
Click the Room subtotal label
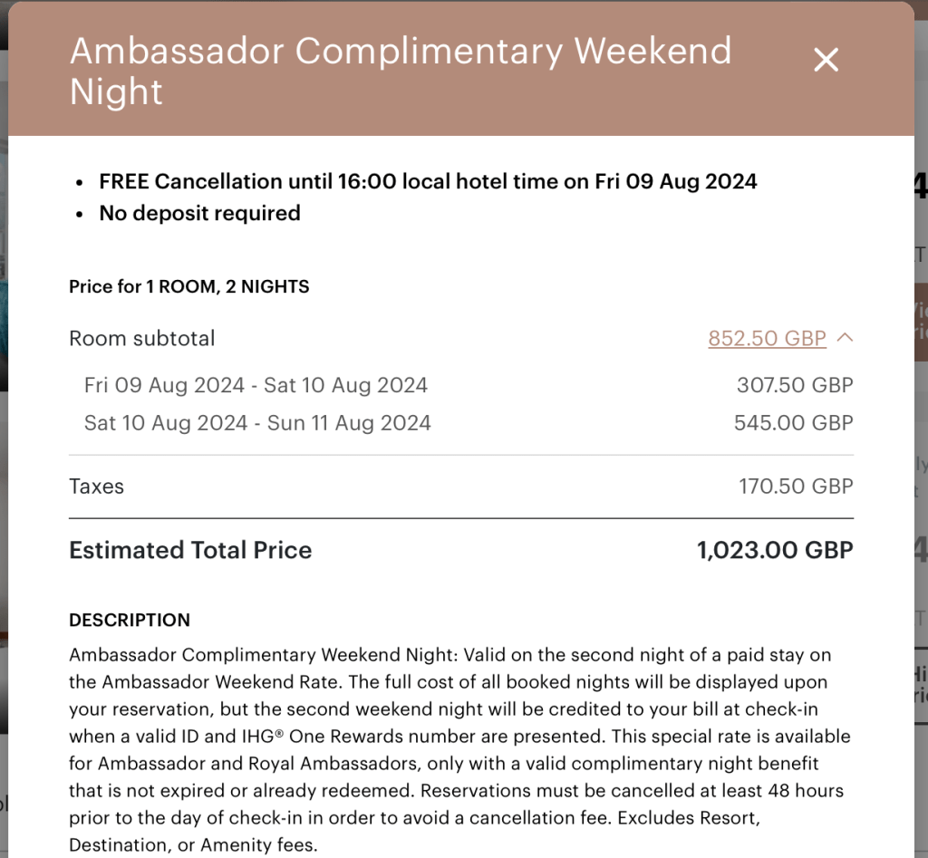pos(142,338)
